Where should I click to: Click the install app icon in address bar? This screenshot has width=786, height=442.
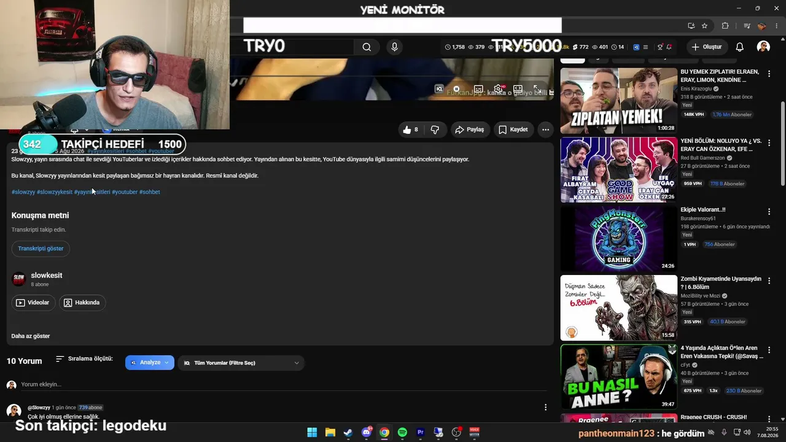(691, 26)
